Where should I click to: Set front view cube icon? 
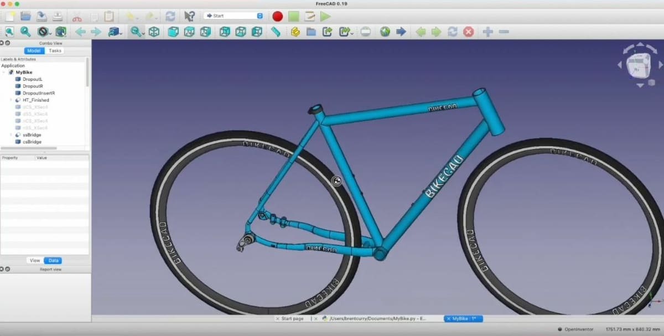173,32
